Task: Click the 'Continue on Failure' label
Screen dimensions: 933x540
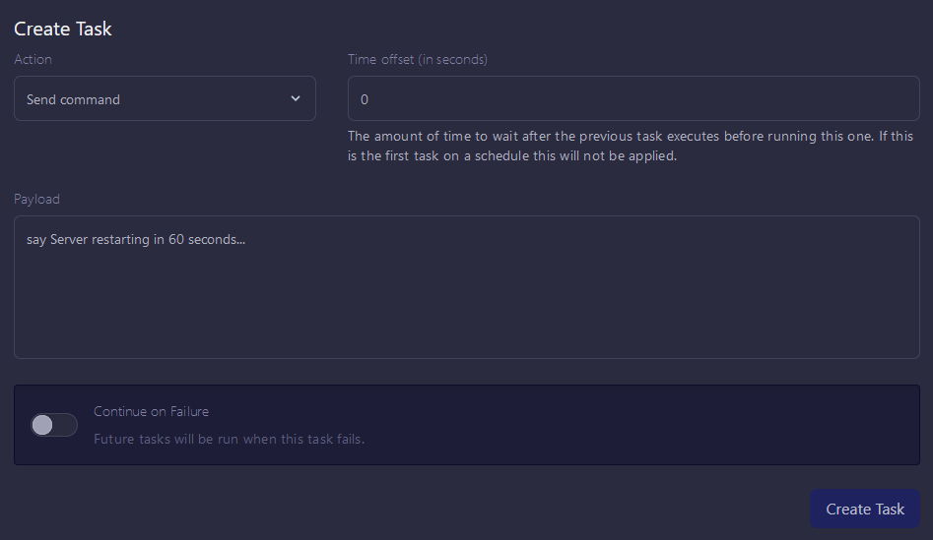Action: [151, 411]
